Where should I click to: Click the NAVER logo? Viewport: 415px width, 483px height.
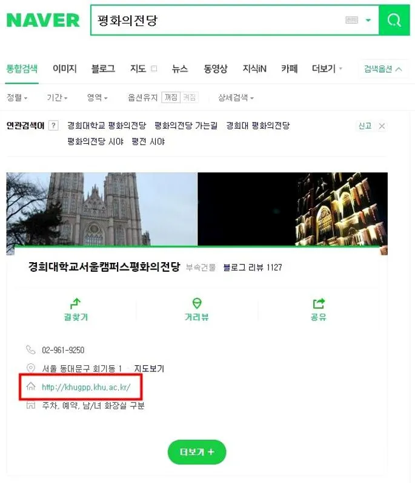point(43,21)
